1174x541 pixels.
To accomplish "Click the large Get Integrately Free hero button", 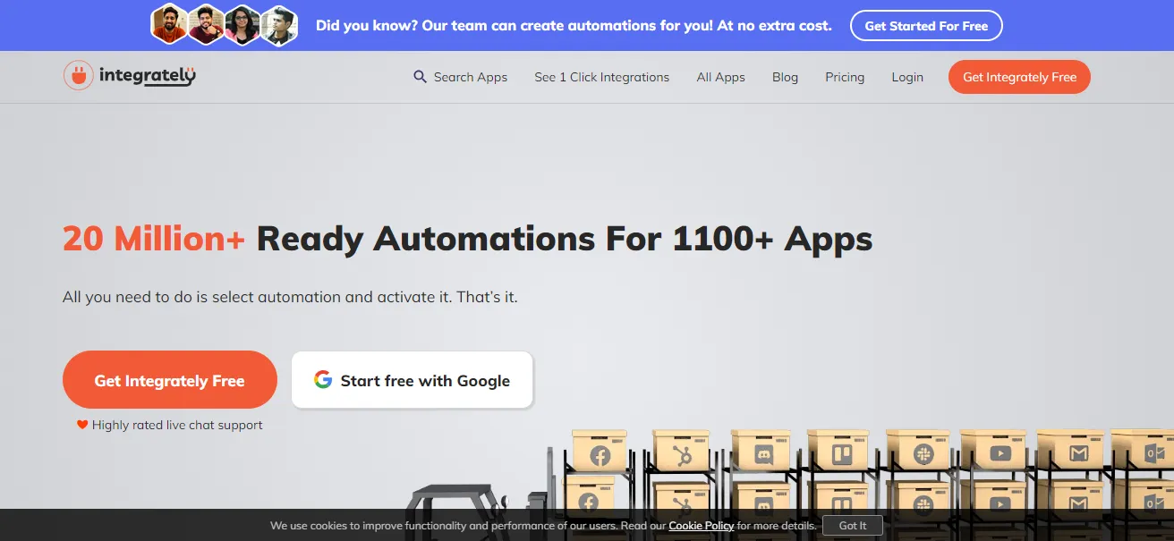I will (x=170, y=380).
